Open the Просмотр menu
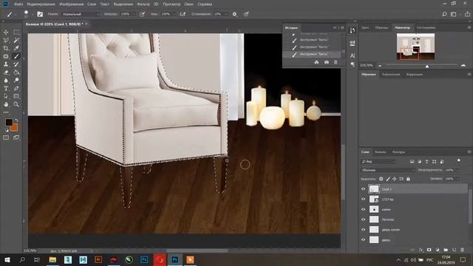This screenshot has height=266, width=473. coord(171,4)
